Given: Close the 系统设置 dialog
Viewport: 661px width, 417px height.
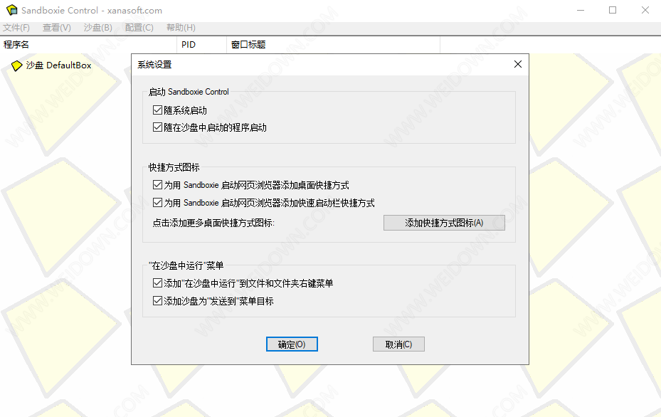Looking at the screenshot, I should (x=518, y=64).
